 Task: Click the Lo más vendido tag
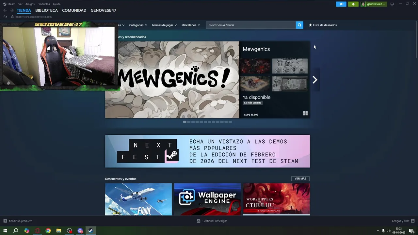pos(253,103)
